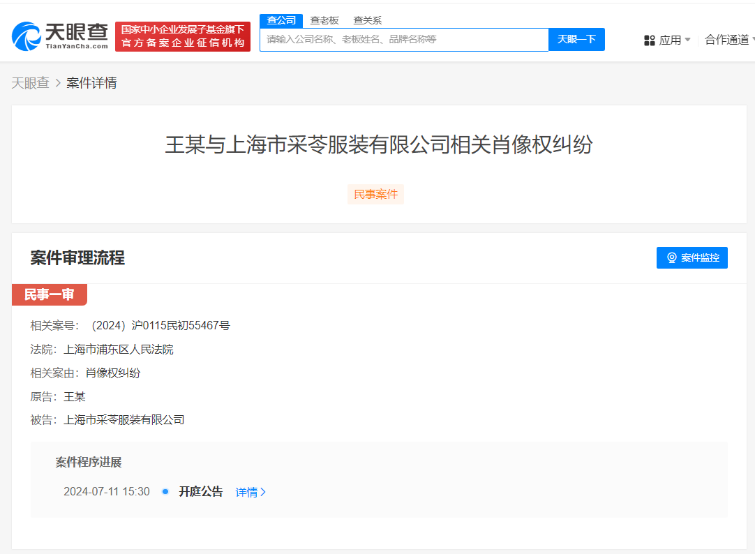Screen dimensions: 755x554
Task: Open defendant 上海市采苓服装有限公司 company link
Action: 124,420
